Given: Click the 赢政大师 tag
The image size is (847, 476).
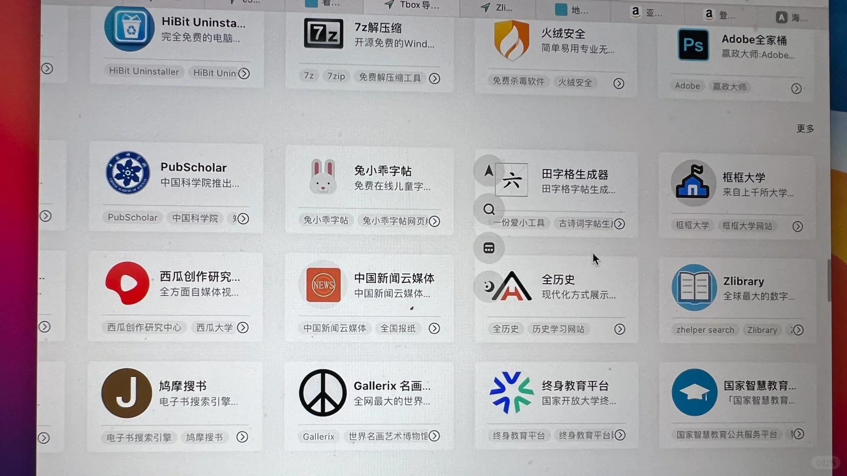Looking at the screenshot, I should (730, 87).
